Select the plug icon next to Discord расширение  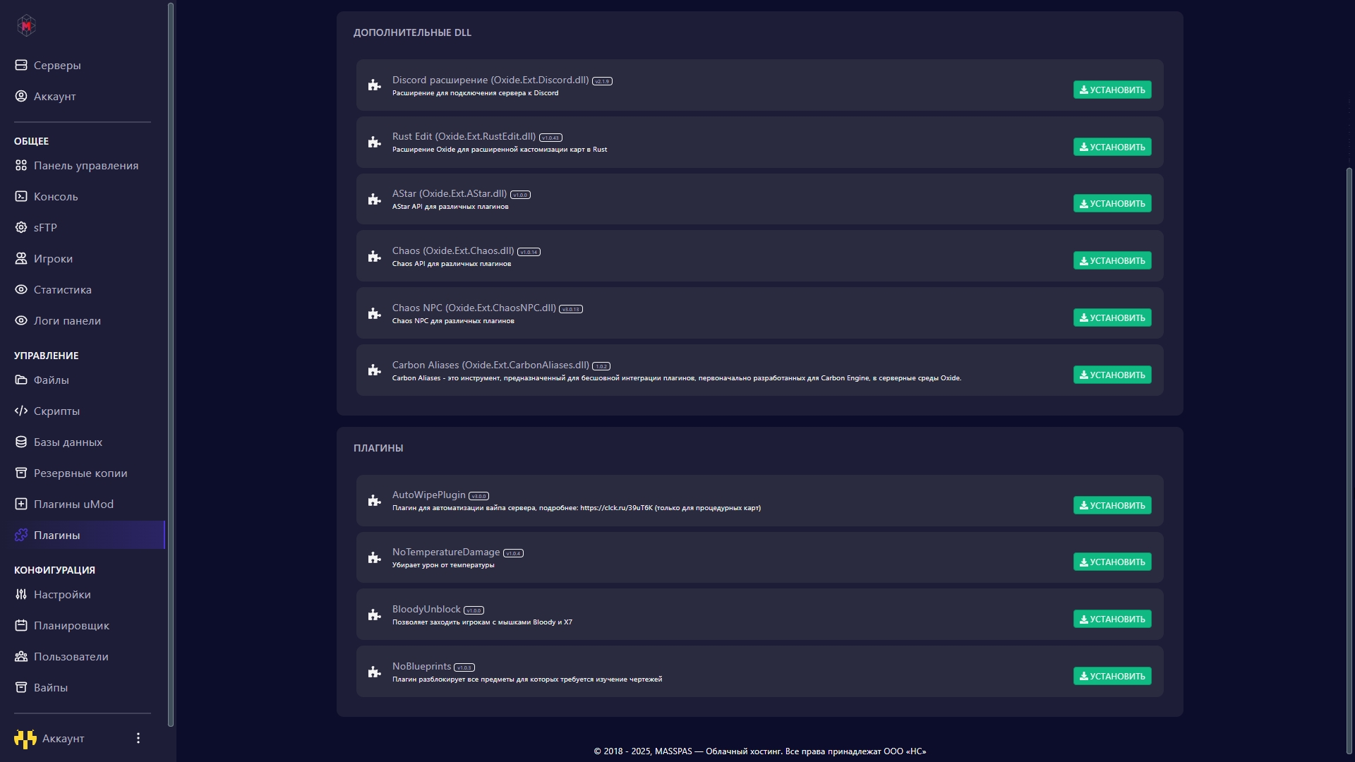tap(375, 85)
